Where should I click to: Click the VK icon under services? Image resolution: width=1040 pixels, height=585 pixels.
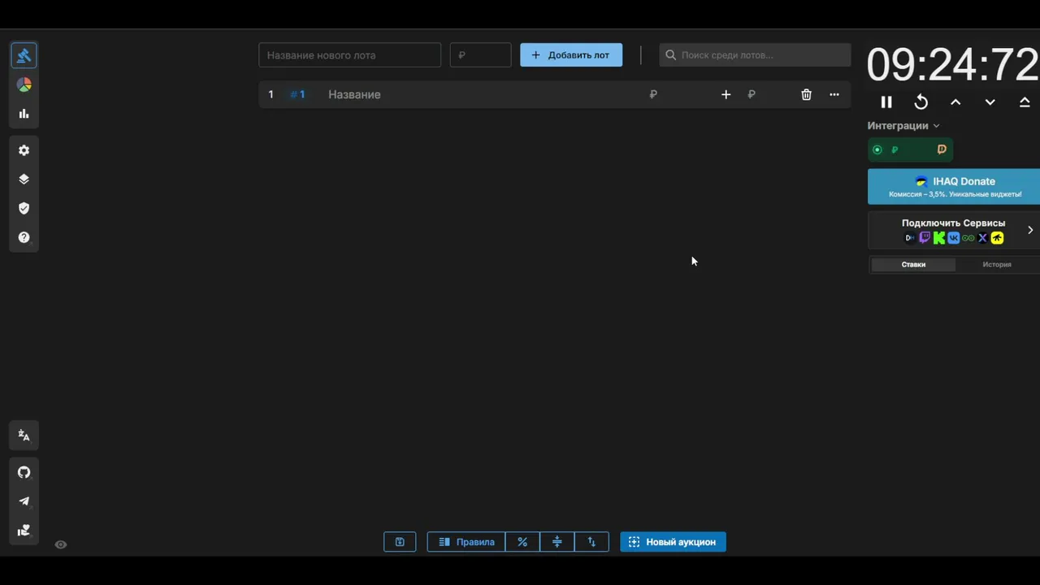point(954,238)
